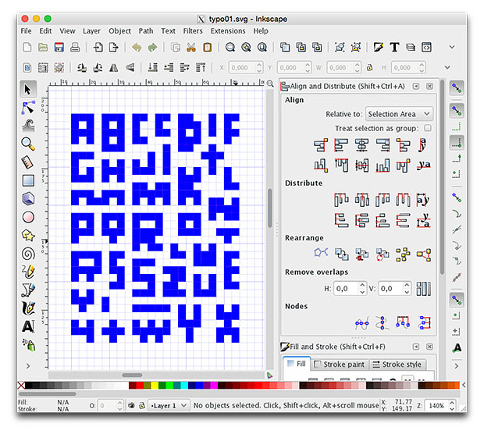This screenshot has width=484, height=434.
Task: Iconify the Fill and Stroke panel
Action: click(416, 347)
